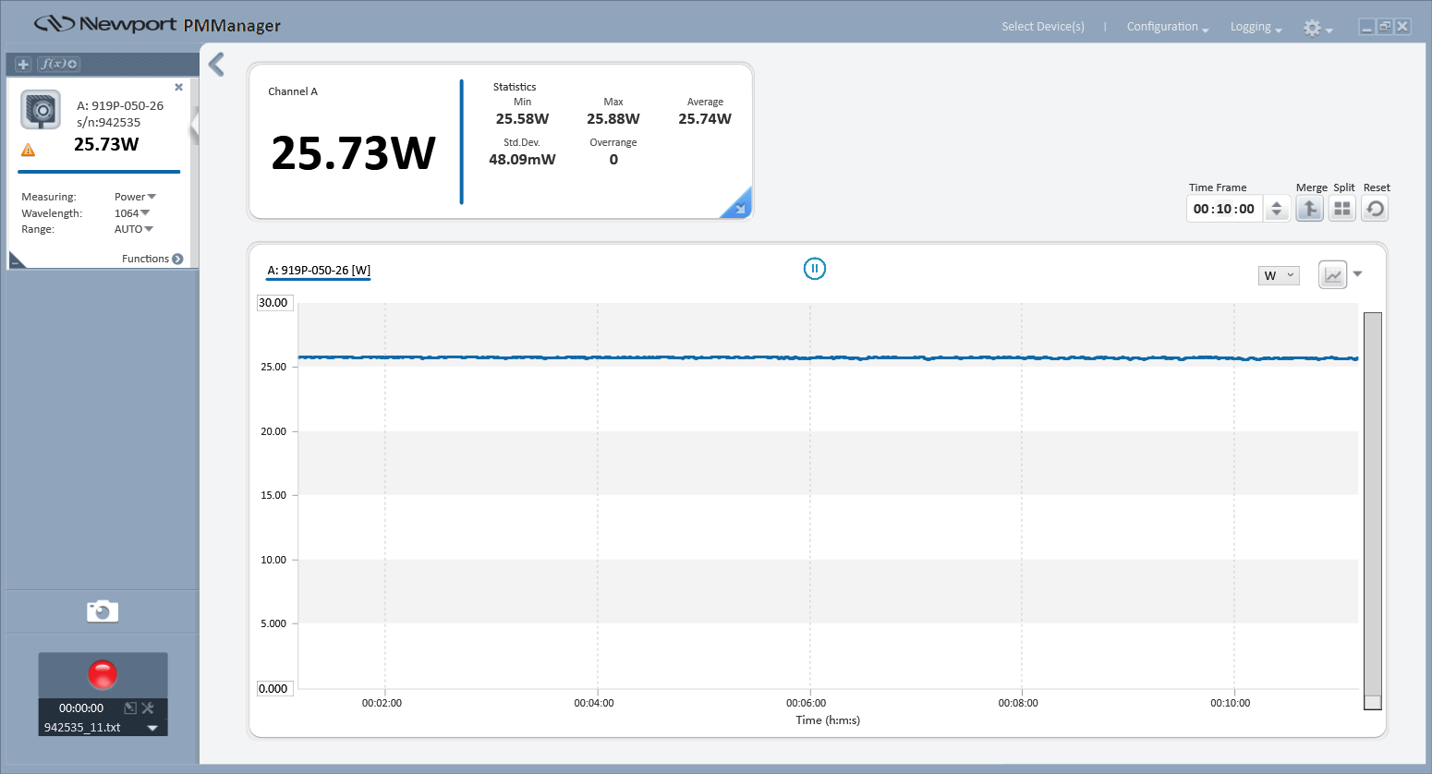Screen dimensions: 1432x774
Task: Click the s/n:942535 serial number text
Action: (109, 122)
